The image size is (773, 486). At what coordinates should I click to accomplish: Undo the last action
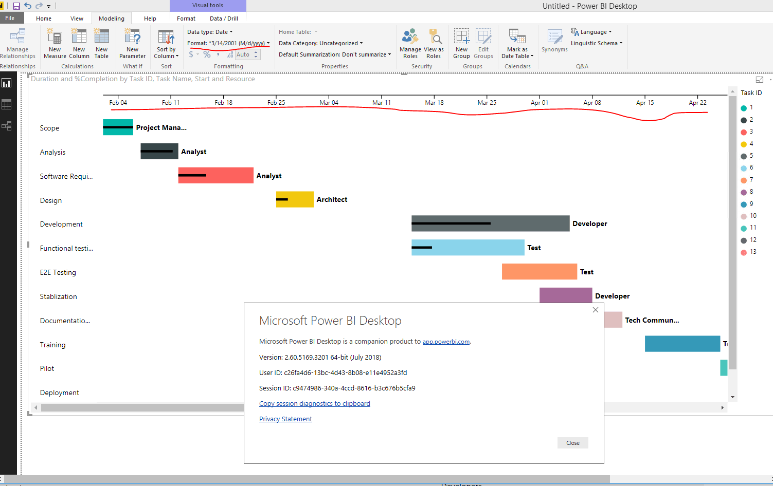pos(28,6)
